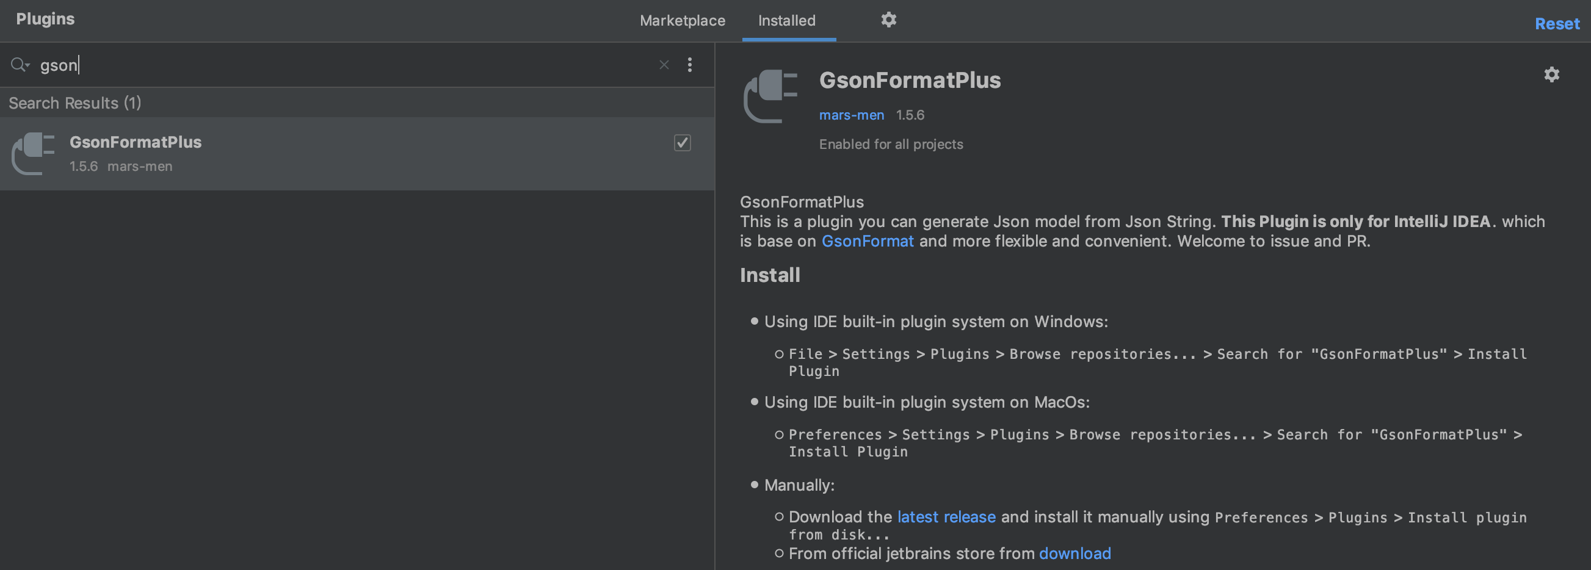Switch to the Marketplace tab
1591x570 pixels.
tap(683, 20)
